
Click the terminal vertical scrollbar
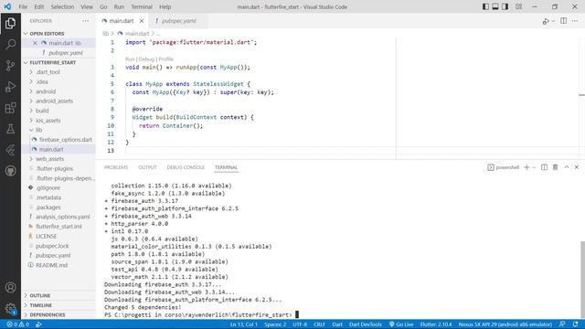click(582, 280)
